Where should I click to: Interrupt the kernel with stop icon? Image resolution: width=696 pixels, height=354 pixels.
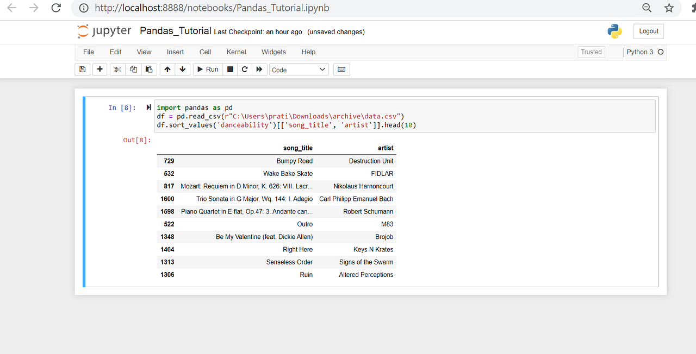(x=229, y=69)
